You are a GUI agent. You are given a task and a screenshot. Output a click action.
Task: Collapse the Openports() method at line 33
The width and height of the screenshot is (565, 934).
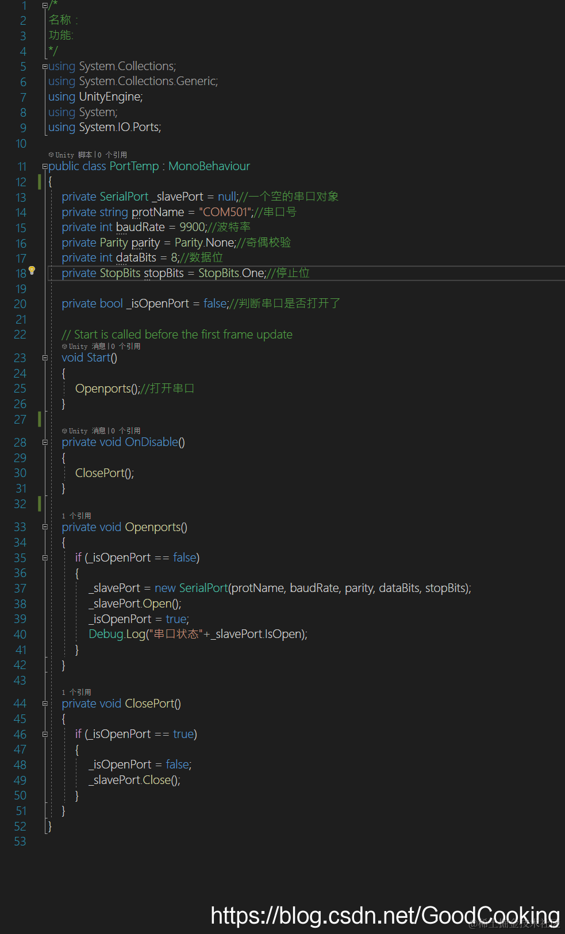pyautogui.click(x=45, y=527)
